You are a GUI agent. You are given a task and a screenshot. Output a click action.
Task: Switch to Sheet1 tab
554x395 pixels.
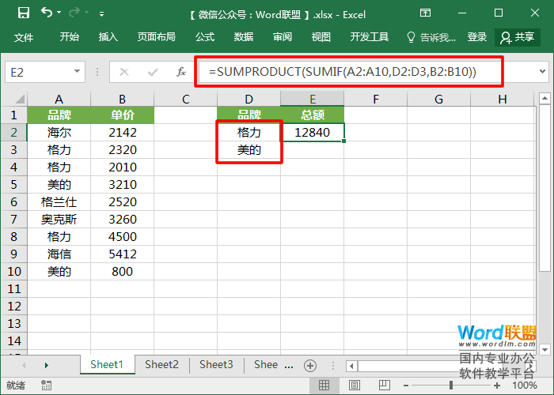(107, 364)
